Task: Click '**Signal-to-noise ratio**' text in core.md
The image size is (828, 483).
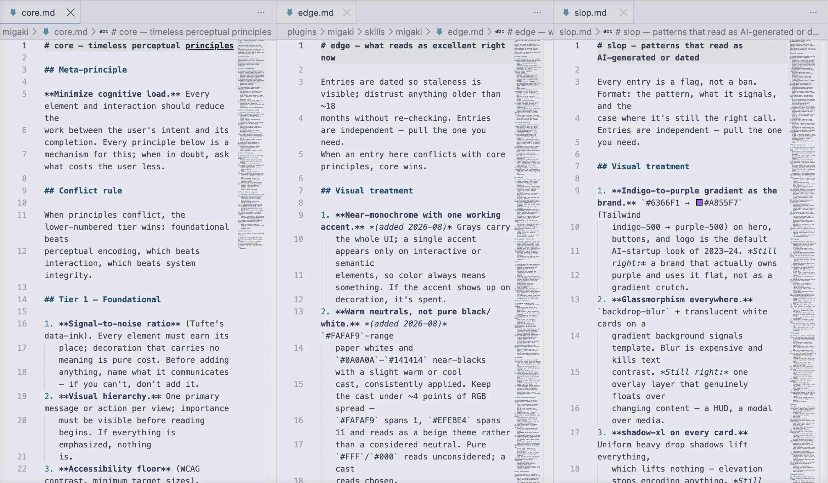Action: click(119, 323)
